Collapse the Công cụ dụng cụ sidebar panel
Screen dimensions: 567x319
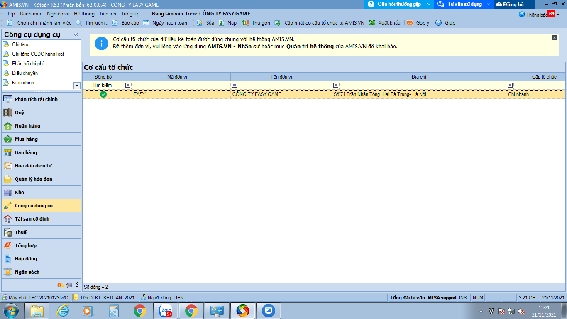(76, 34)
